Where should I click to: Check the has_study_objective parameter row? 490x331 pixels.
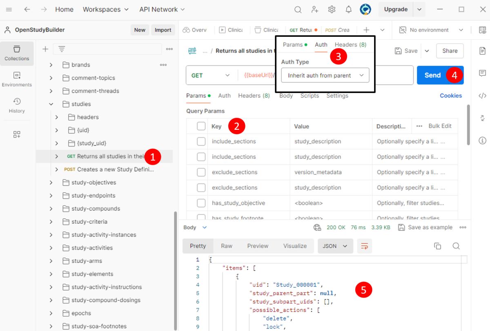coord(201,203)
